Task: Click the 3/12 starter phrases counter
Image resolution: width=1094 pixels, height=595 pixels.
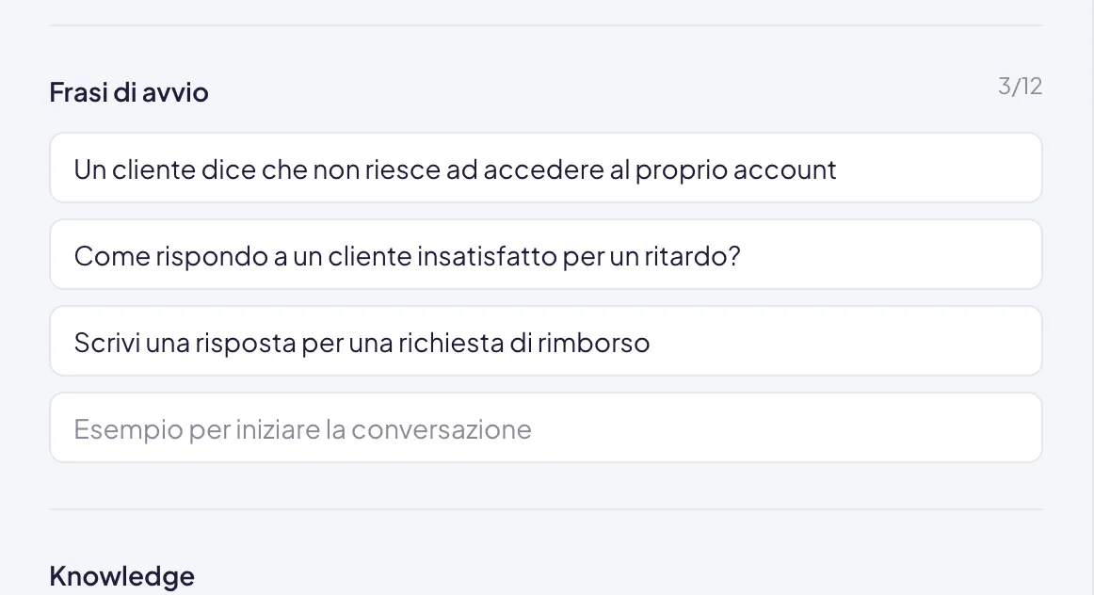Action: [1020, 86]
